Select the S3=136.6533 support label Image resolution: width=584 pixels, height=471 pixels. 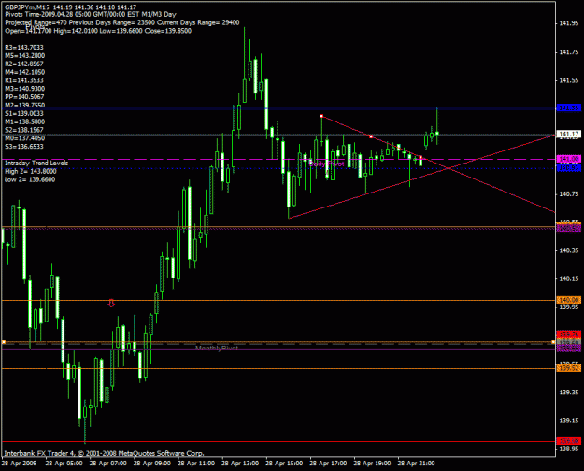(x=24, y=146)
